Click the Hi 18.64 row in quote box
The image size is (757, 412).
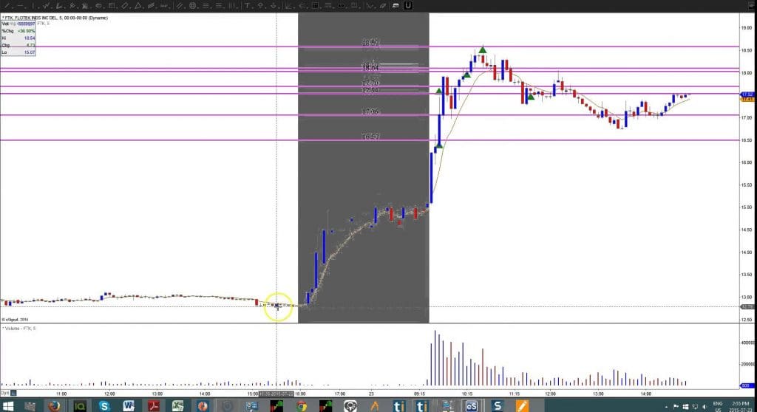coord(18,38)
